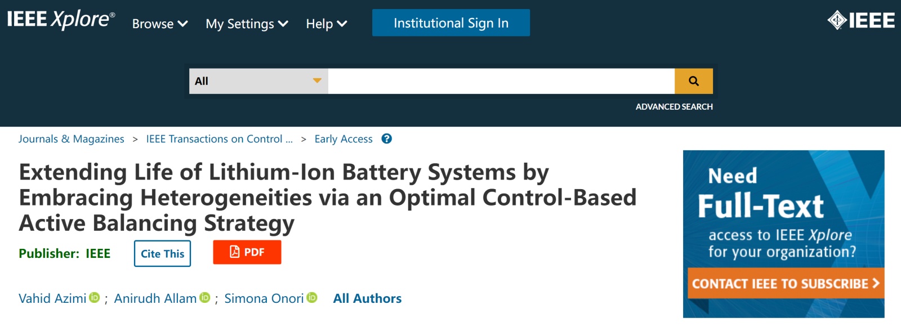901x331 pixels.
Task: Open Anirudh Allam's ORCID iD icon
Action: [205, 297]
